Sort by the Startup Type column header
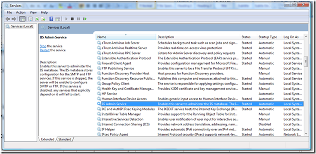The width and height of the screenshot is (316, 154). [270, 37]
